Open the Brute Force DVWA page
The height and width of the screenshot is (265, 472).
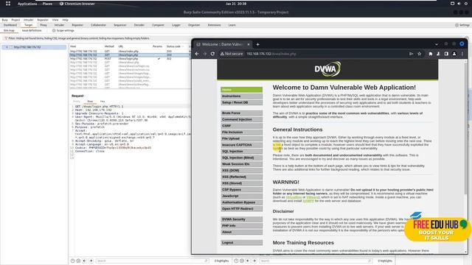241,113
